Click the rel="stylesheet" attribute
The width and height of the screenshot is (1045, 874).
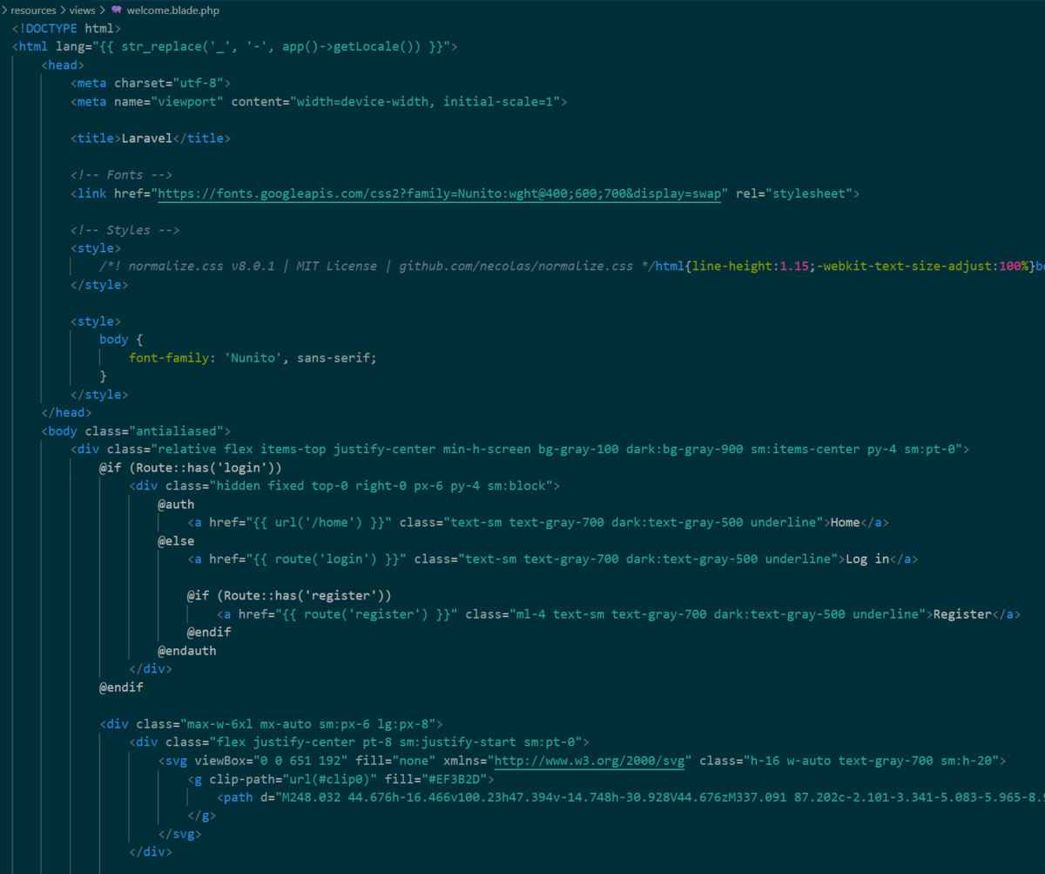tap(793, 193)
